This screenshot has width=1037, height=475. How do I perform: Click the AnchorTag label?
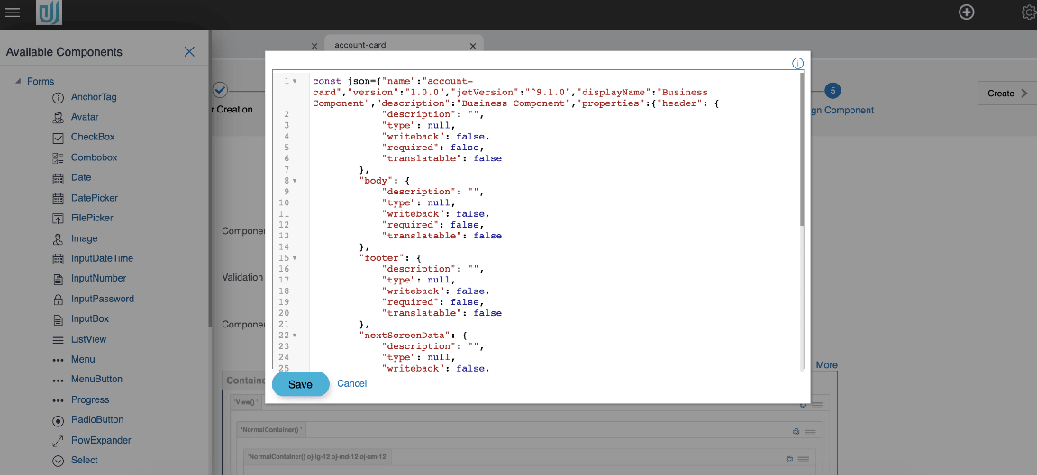tap(94, 97)
